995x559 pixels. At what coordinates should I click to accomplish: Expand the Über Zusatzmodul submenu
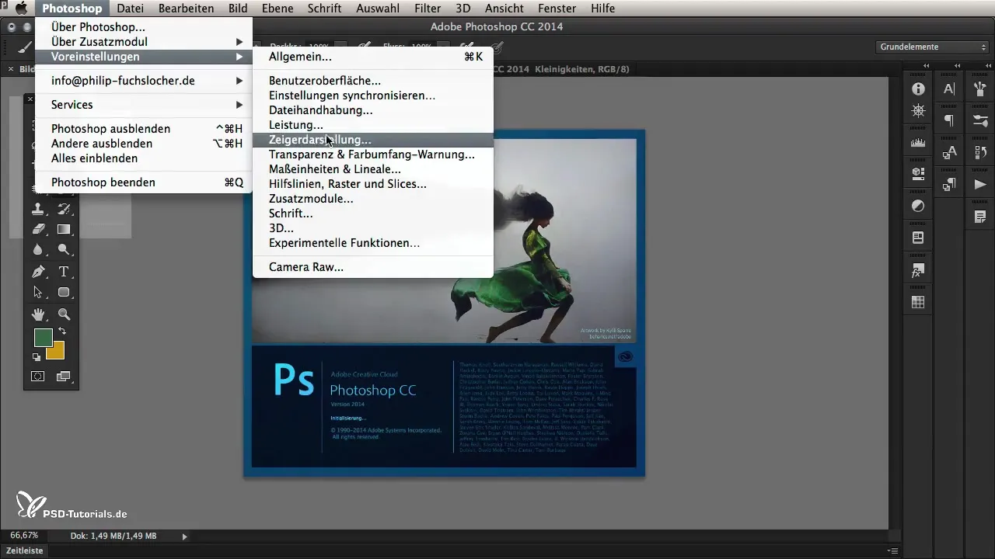144,42
